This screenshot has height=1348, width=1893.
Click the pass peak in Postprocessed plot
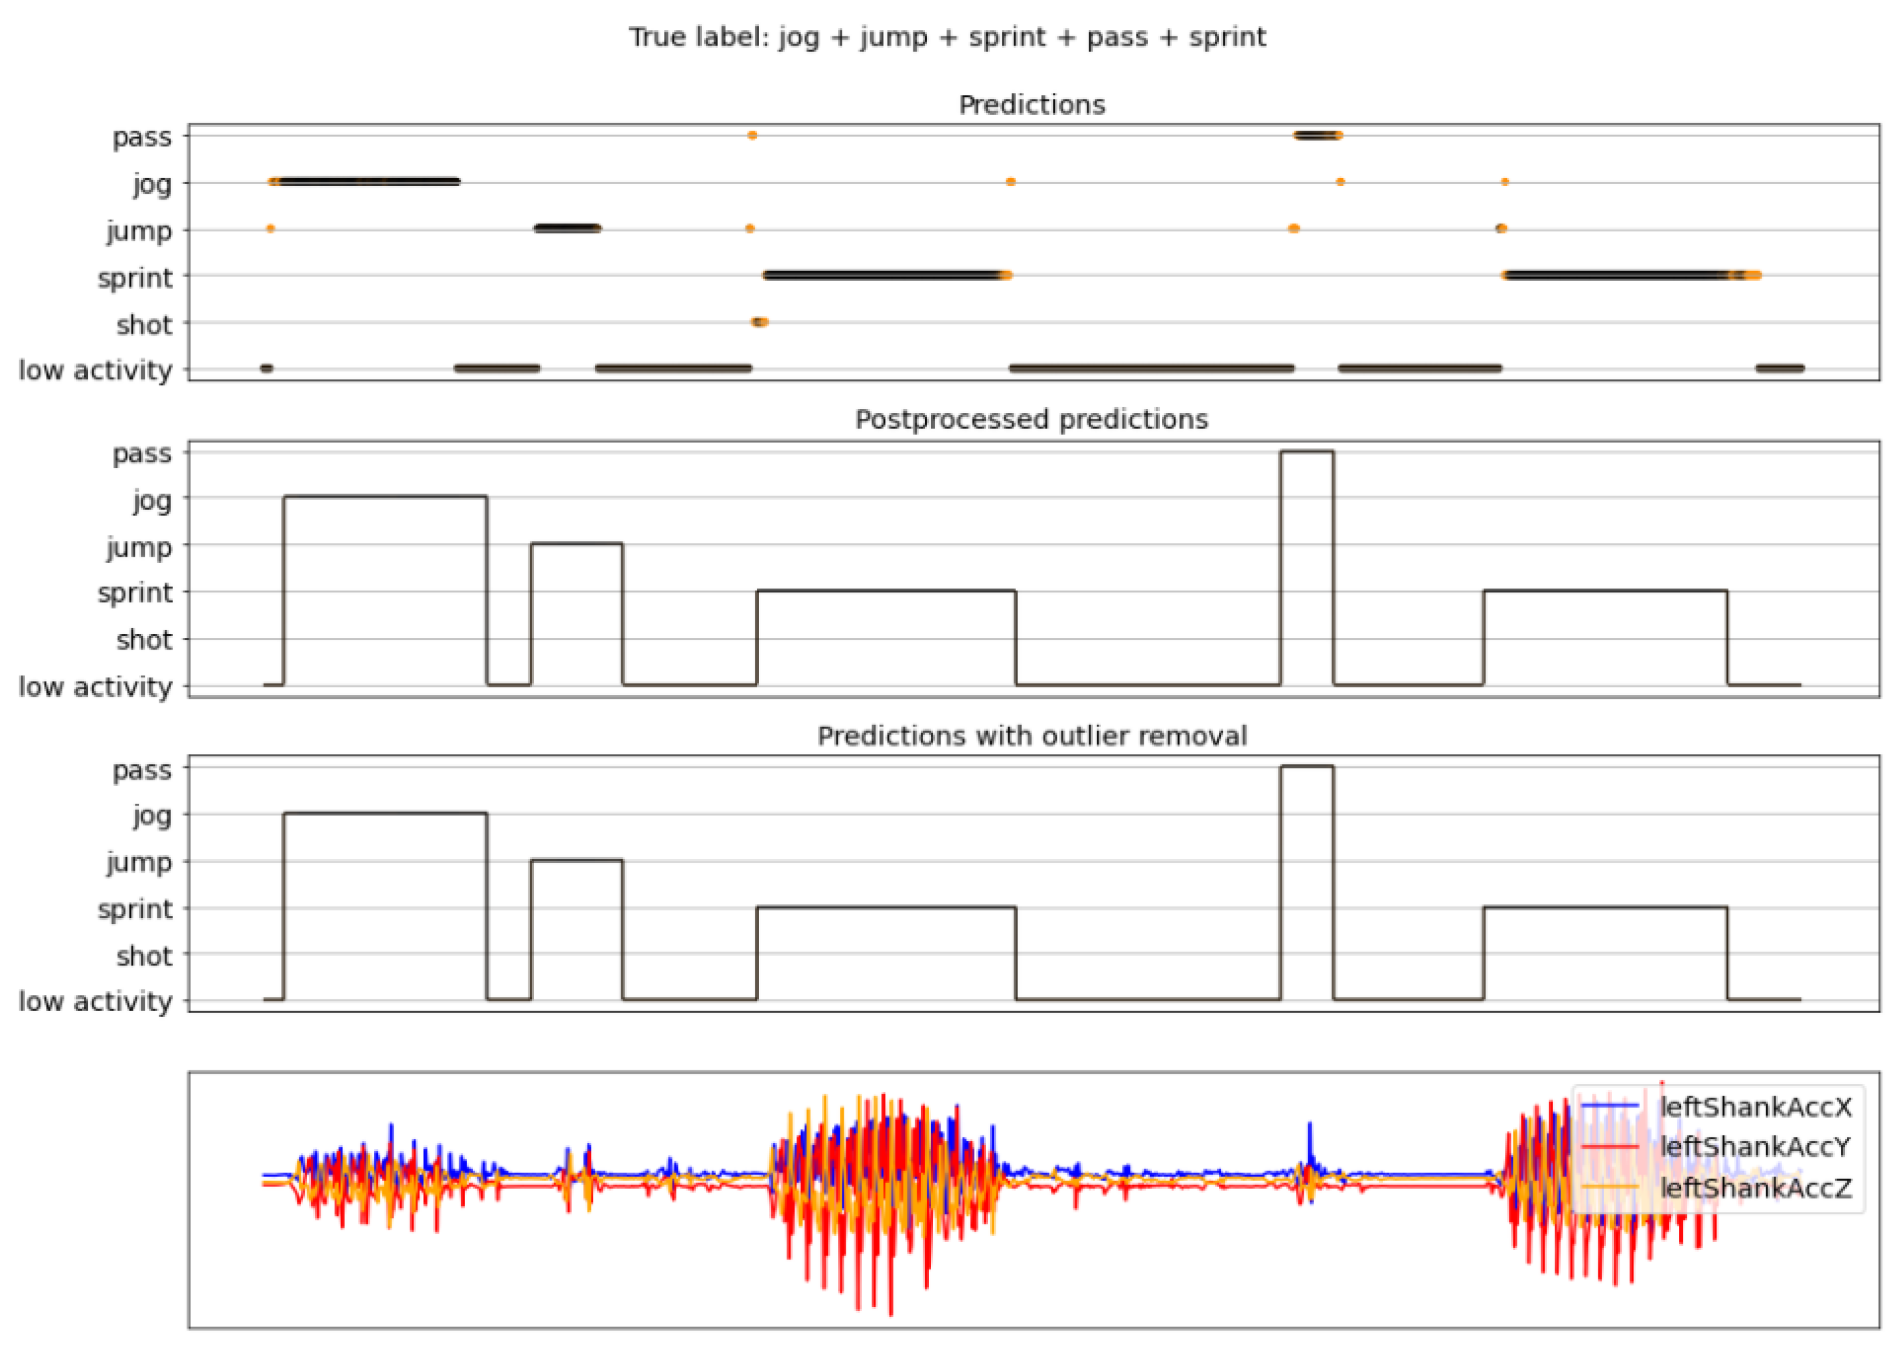(1307, 451)
